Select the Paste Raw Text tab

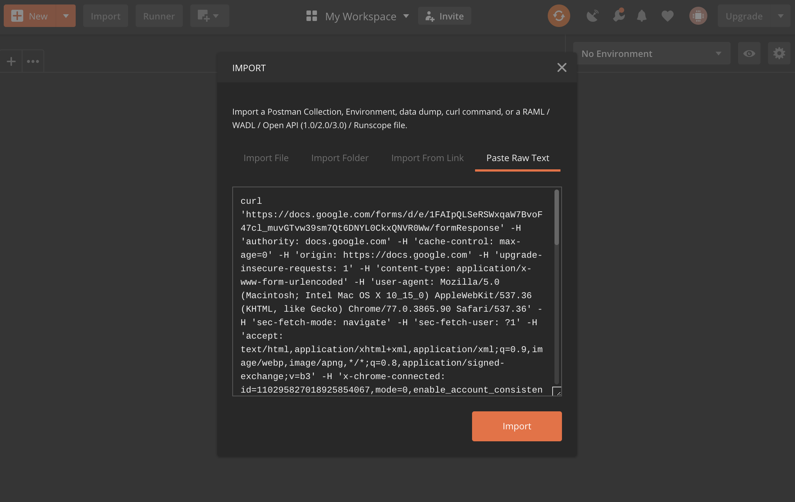pos(518,158)
